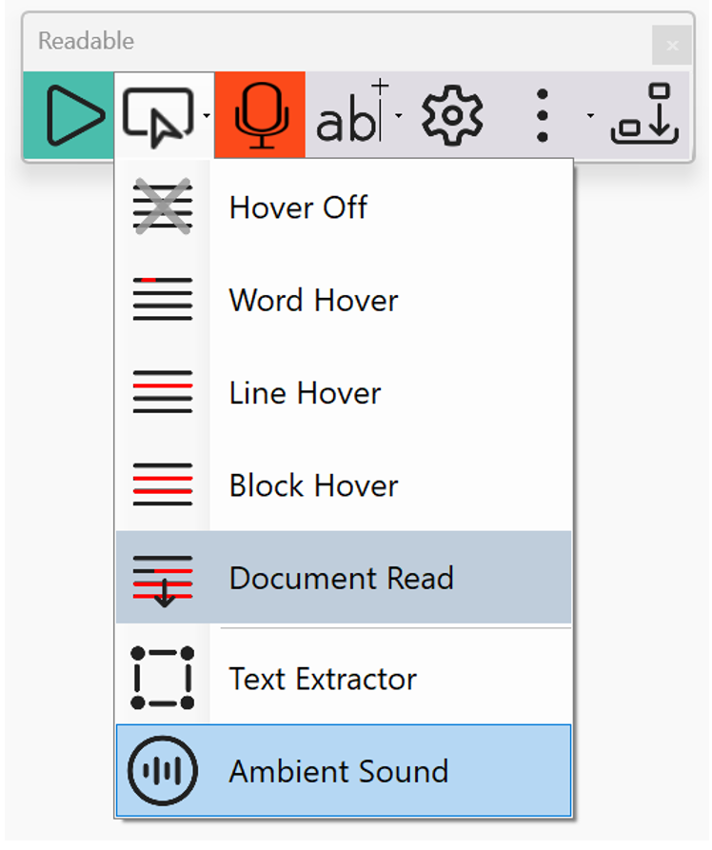Open the three-dot more options icon
Viewport: 712px width, 850px height.
tap(542, 114)
